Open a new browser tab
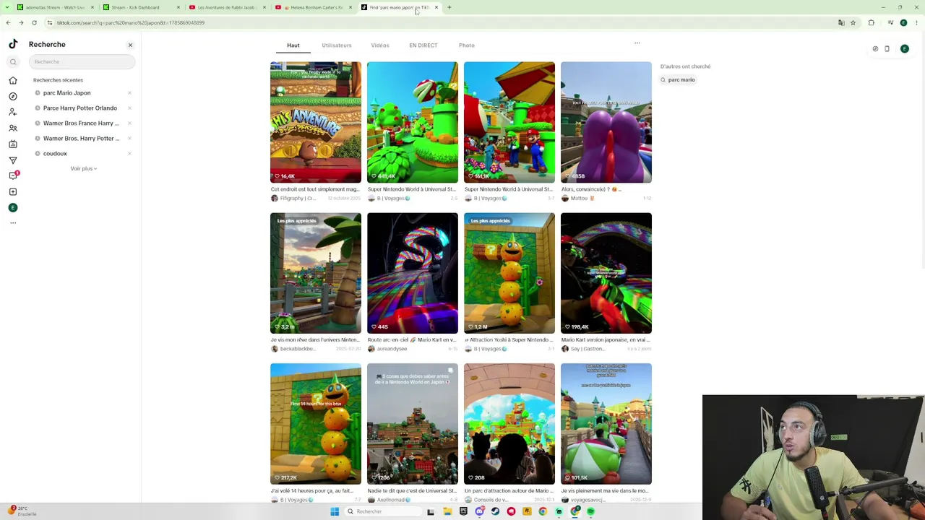 pos(449,7)
